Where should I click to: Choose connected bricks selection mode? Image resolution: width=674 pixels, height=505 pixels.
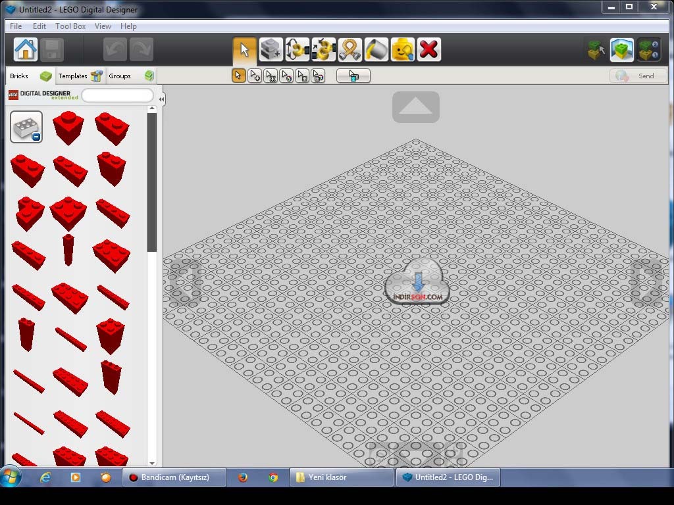click(x=271, y=76)
